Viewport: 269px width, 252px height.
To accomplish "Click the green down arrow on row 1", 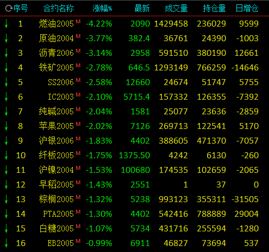I will (6, 24).
